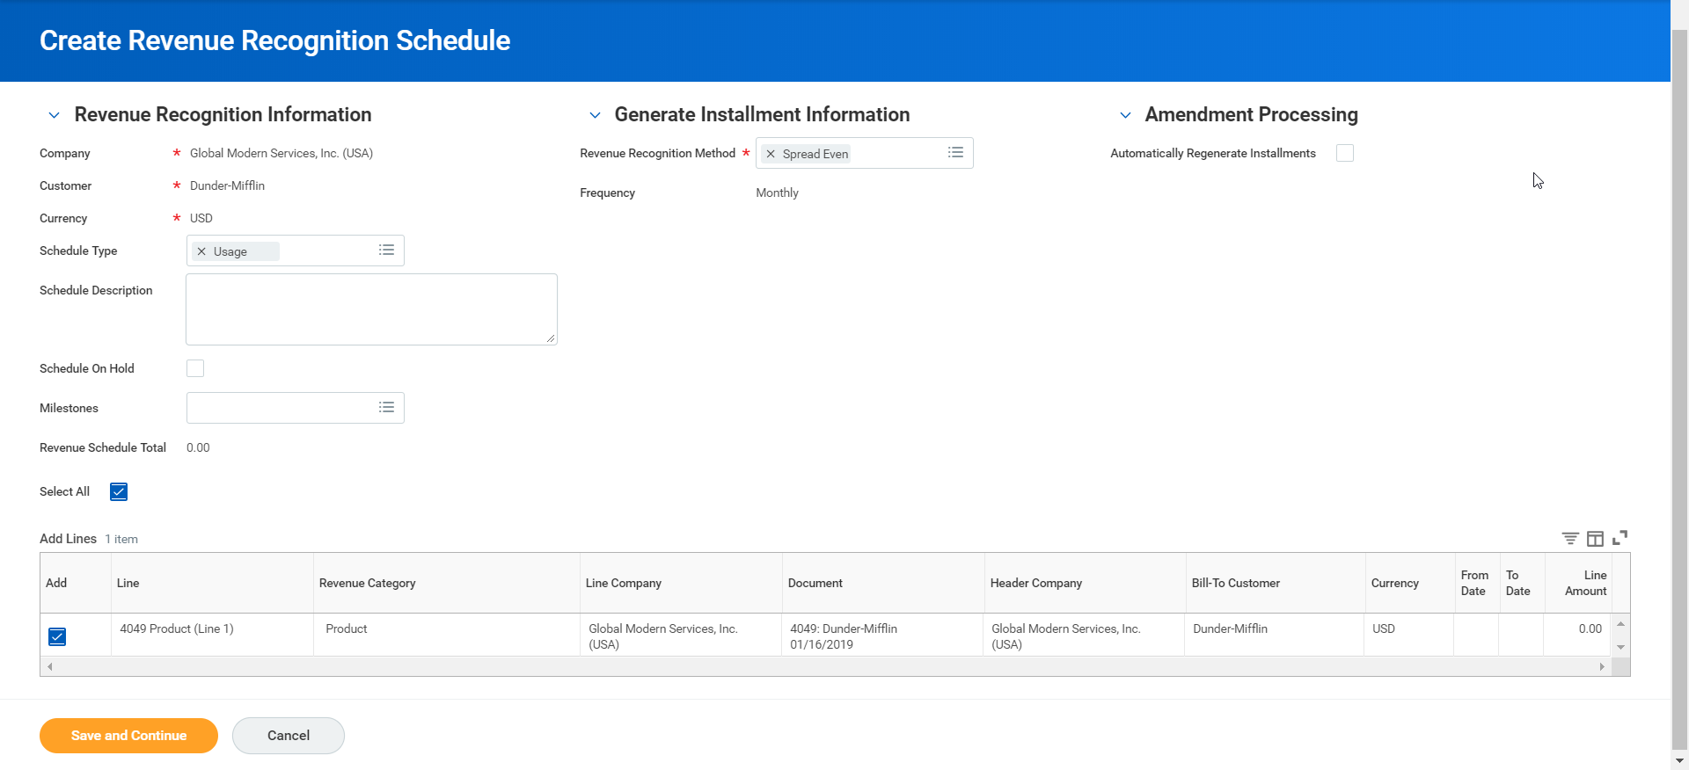1689x770 pixels.
Task: Focus the Schedule Description text area
Action: [x=371, y=309]
